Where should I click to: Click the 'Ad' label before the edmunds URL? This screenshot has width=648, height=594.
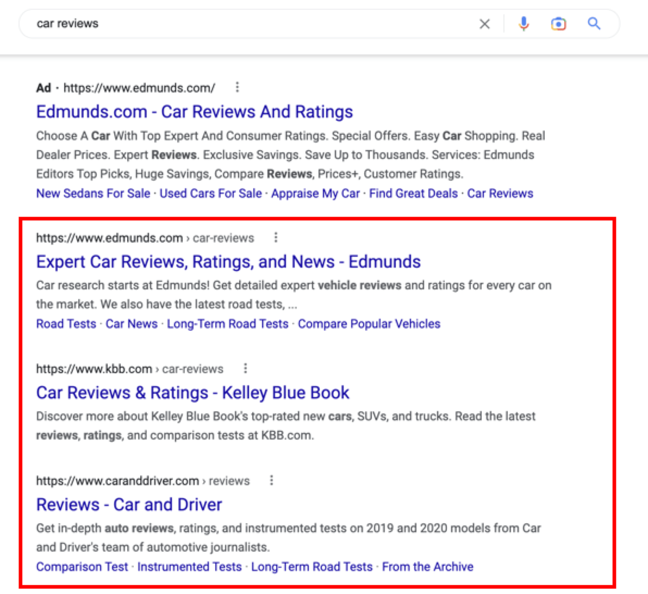43,88
